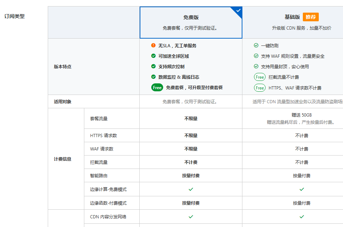Click the green check icon beside 支持频次控制
Screen dimensions: 343x227
click(x=153, y=66)
